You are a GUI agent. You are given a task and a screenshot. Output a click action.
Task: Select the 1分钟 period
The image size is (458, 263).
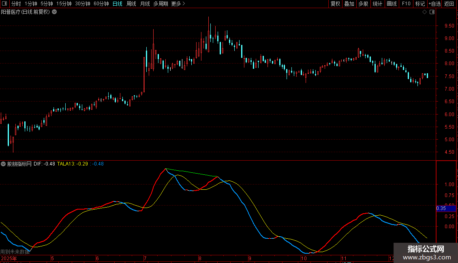pos(31,4)
